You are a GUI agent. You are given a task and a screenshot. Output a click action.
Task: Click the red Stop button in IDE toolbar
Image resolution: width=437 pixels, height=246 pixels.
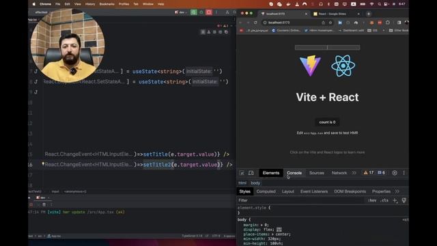[x=209, y=12]
